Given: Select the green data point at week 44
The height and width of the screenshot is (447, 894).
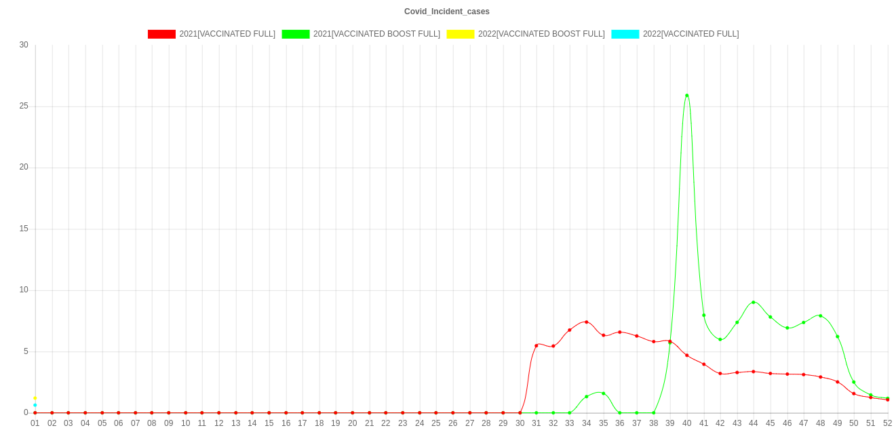Looking at the screenshot, I should pos(754,303).
